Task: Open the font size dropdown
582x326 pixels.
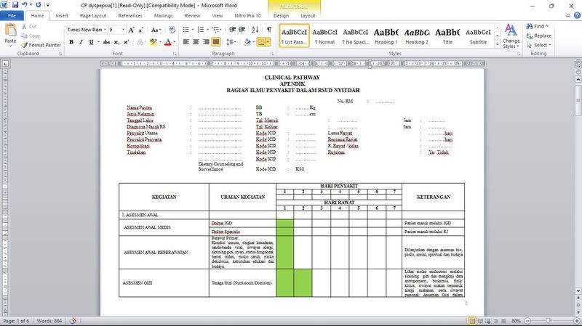Action: (122, 30)
